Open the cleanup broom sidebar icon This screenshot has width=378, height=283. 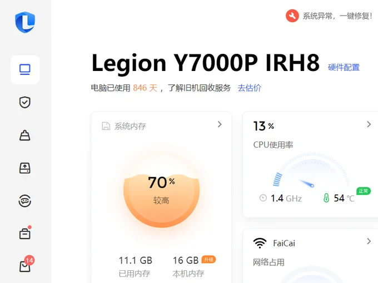pos(25,135)
